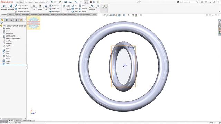This screenshot has height=124, width=221.
Task: Select the Revolved Boss/Base tool
Action: coord(11,7)
